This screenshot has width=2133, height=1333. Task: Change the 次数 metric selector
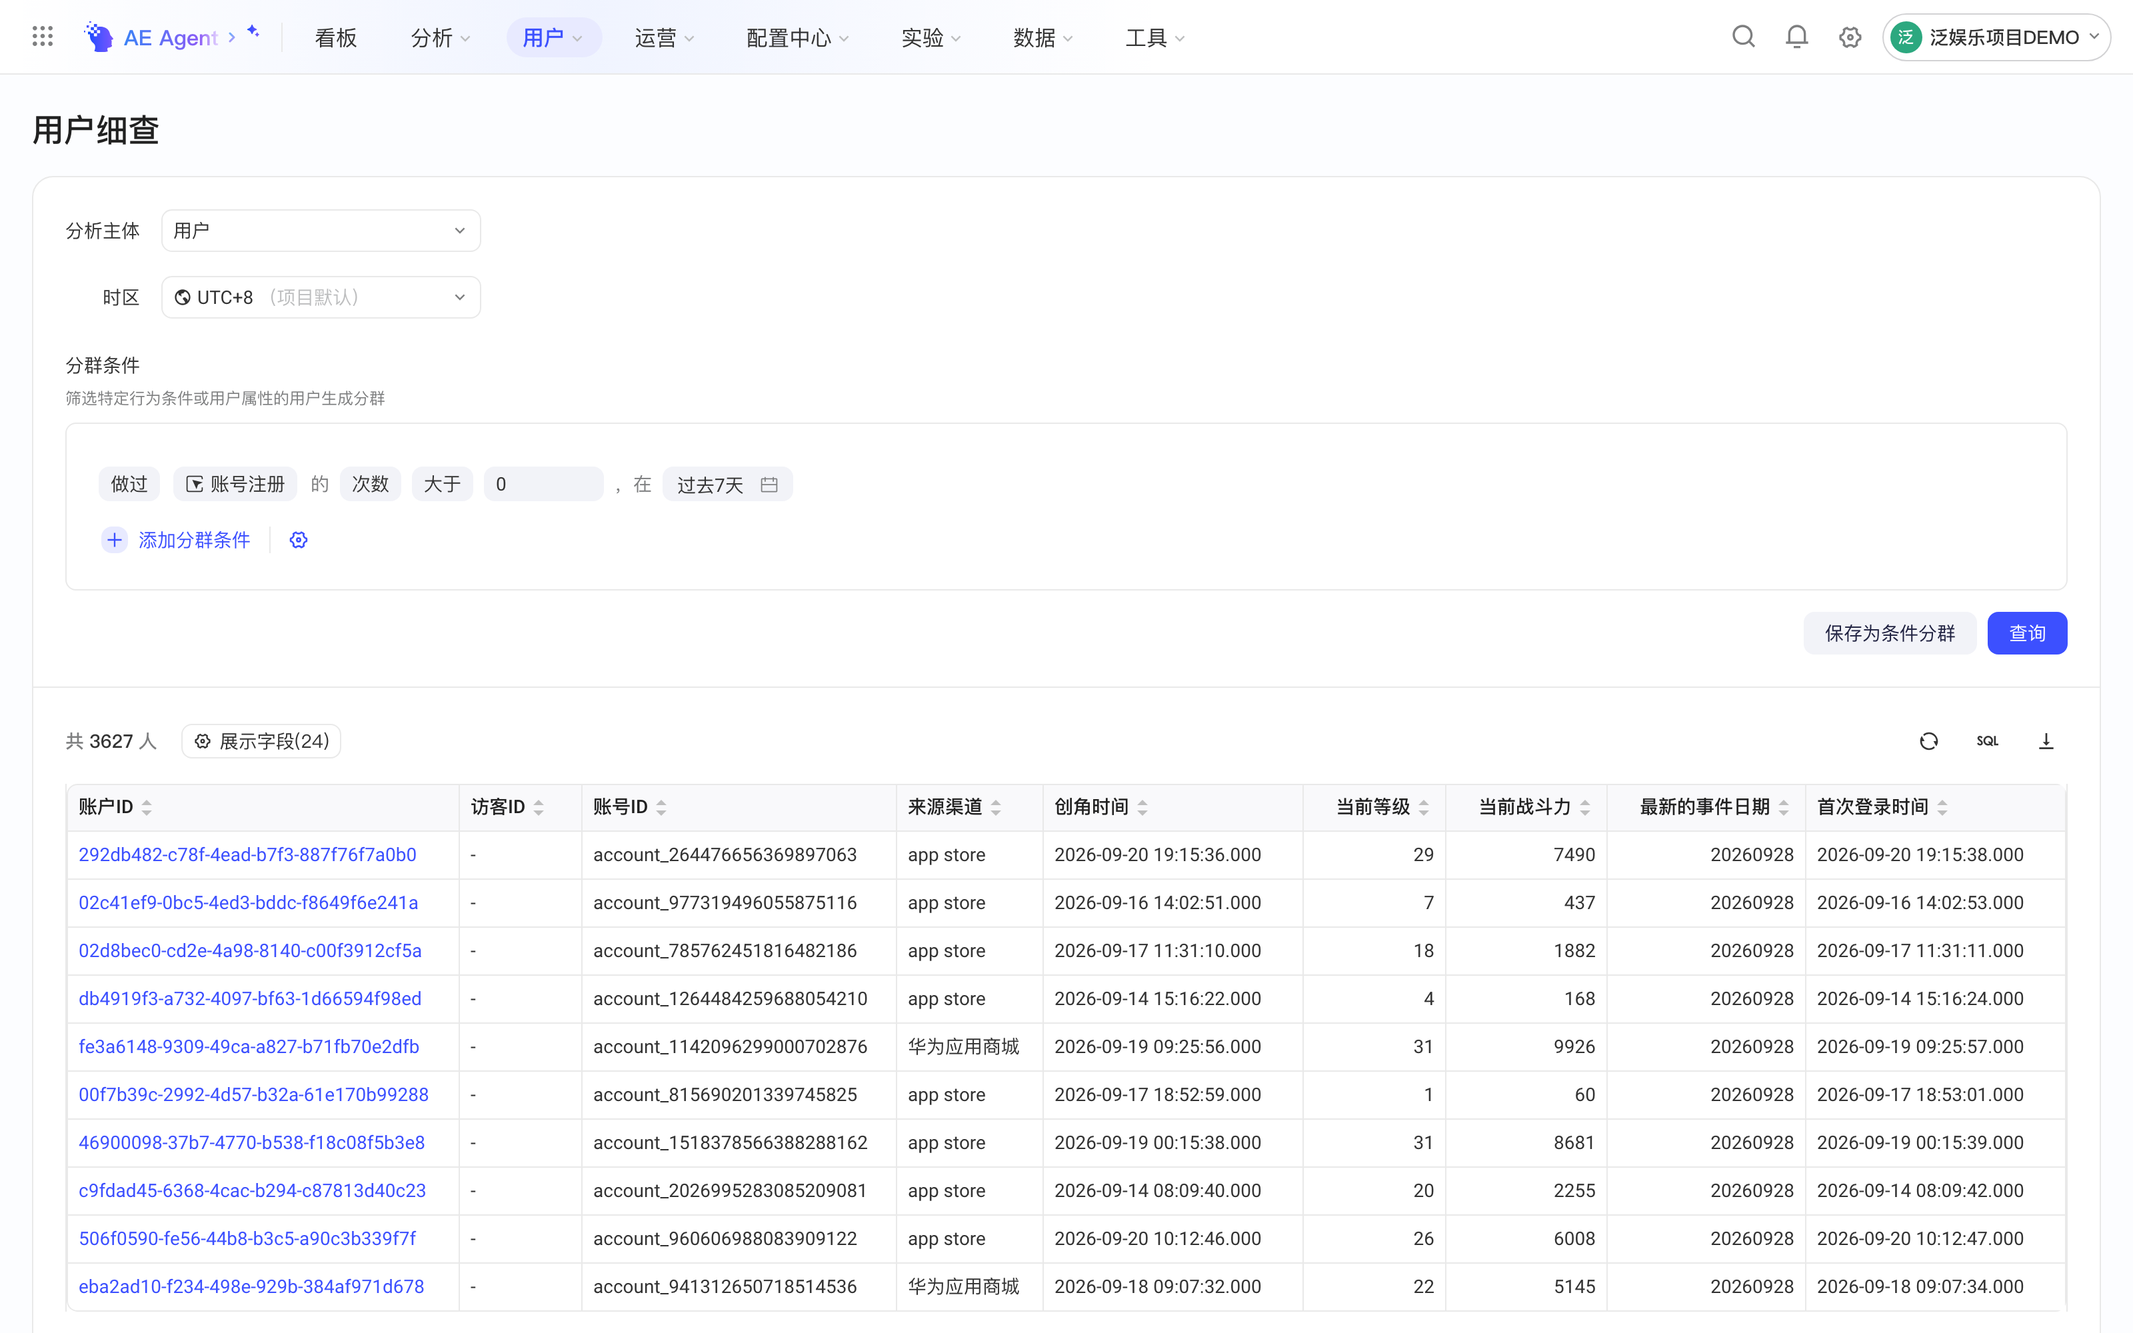tap(370, 484)
